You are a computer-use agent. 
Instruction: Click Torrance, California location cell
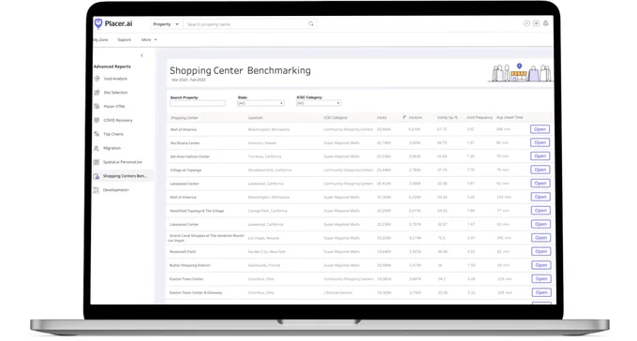[264, 156]
